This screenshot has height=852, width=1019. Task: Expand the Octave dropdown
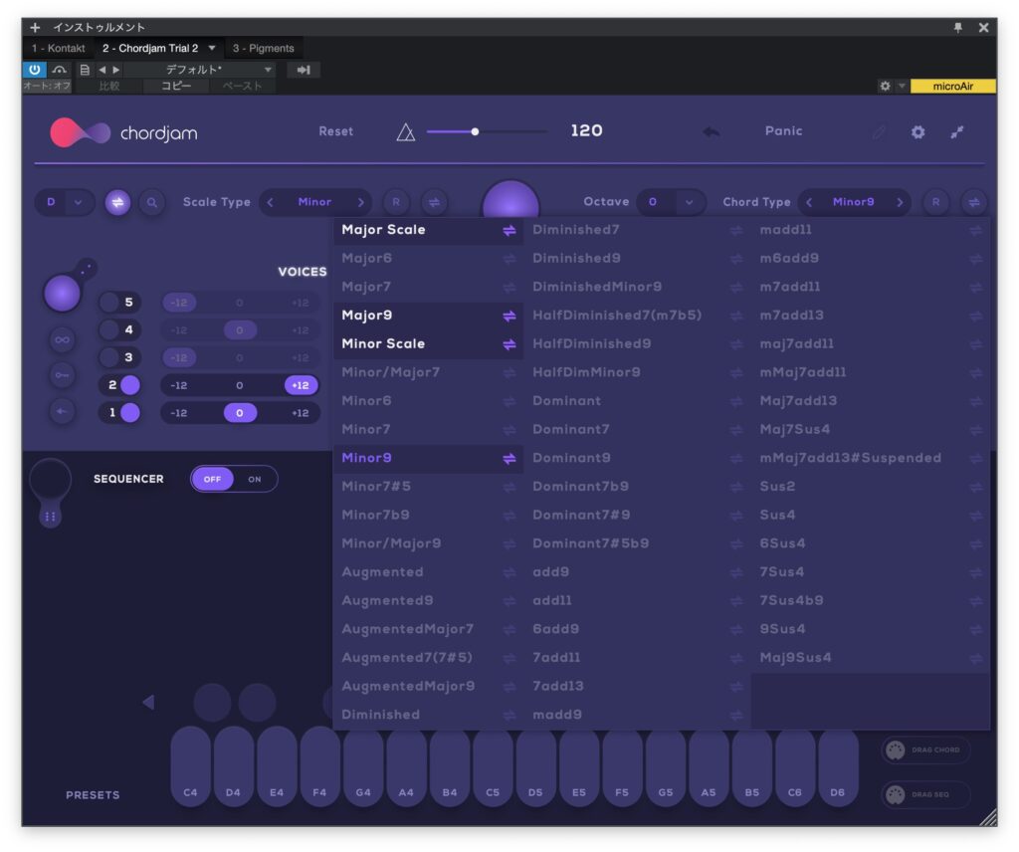click(x=688, y=202)
